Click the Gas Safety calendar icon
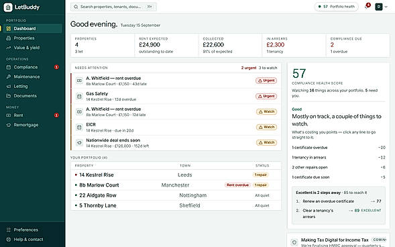This screenshot has width=395, height=247. pyautogui.click(x=79, y=96)
